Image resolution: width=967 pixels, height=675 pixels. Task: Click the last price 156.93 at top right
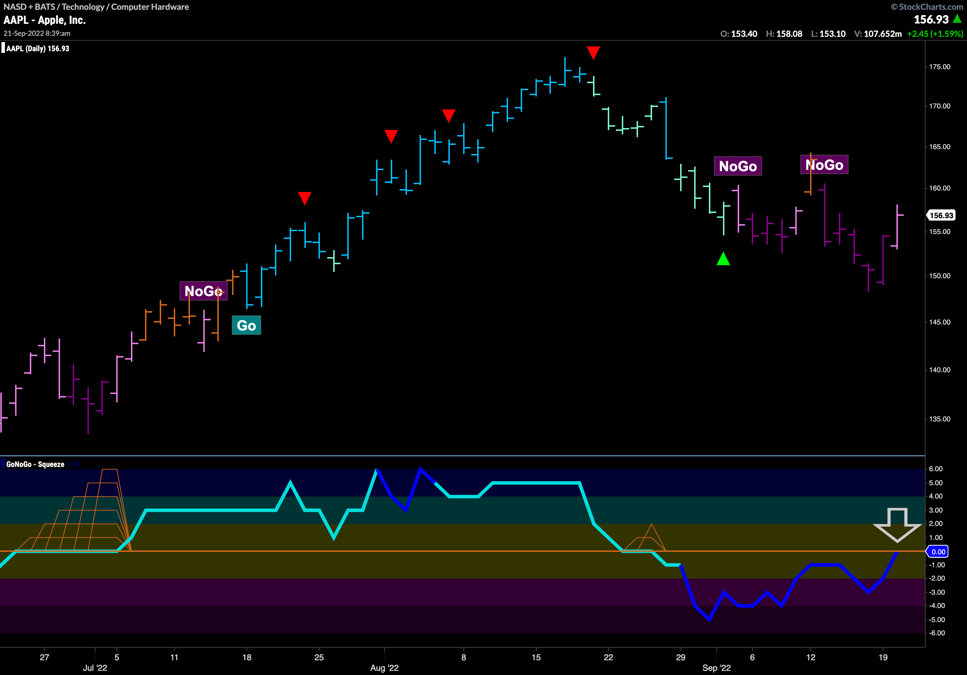click(x=931, y=19)
